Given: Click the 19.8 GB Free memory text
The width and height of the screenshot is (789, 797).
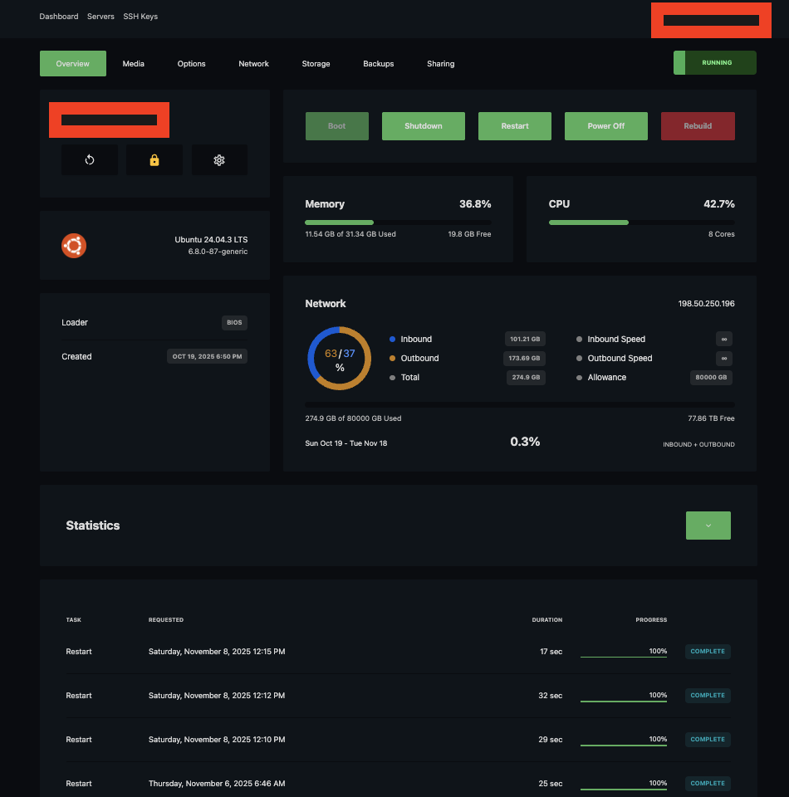Looking at the screenshot, I should pos(469,234).
